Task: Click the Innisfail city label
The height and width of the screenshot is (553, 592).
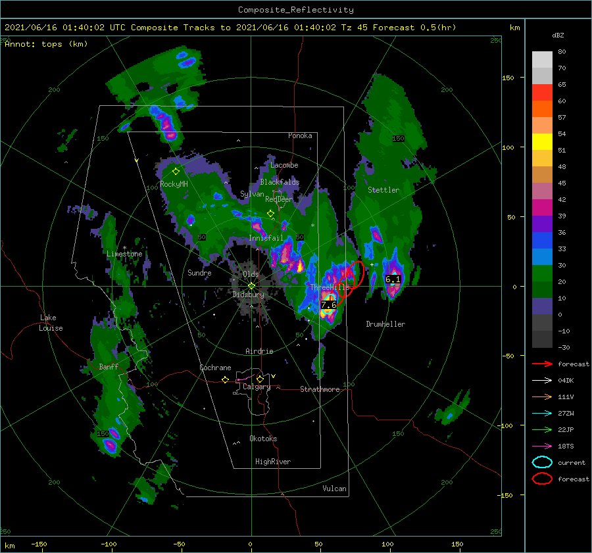Action: (266, 238)
